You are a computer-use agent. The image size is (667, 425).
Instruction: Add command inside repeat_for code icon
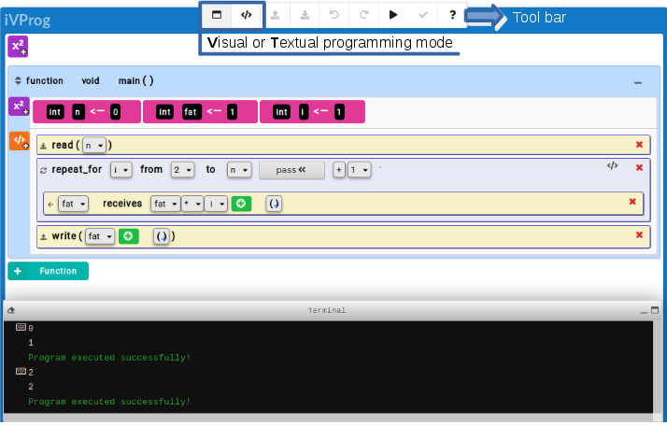tap(612, 165)
